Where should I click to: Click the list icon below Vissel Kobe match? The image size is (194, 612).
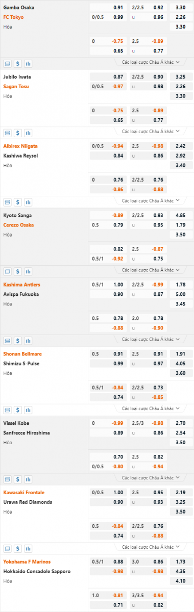pos(7,479)
